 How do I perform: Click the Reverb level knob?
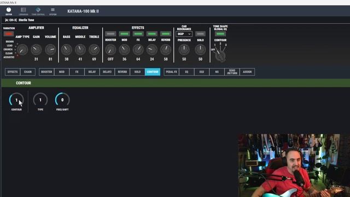(166, 50)
